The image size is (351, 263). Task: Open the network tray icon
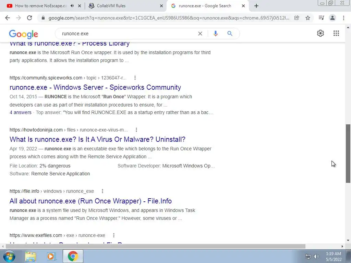[x=308, y=256]
